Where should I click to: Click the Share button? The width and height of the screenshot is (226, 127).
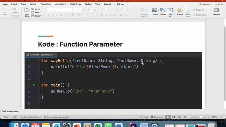219,5
